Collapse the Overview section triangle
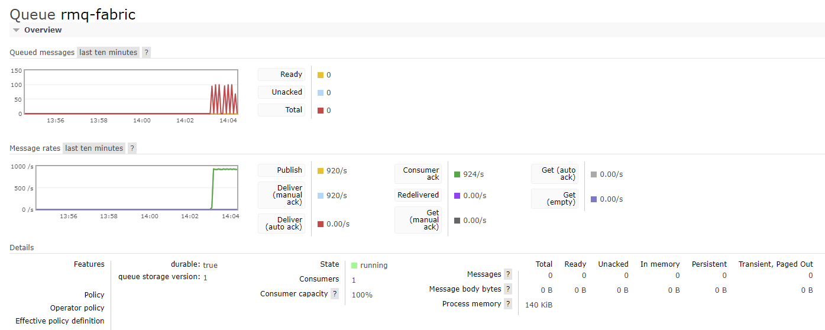825x330 pixels. tap(17, 30)
